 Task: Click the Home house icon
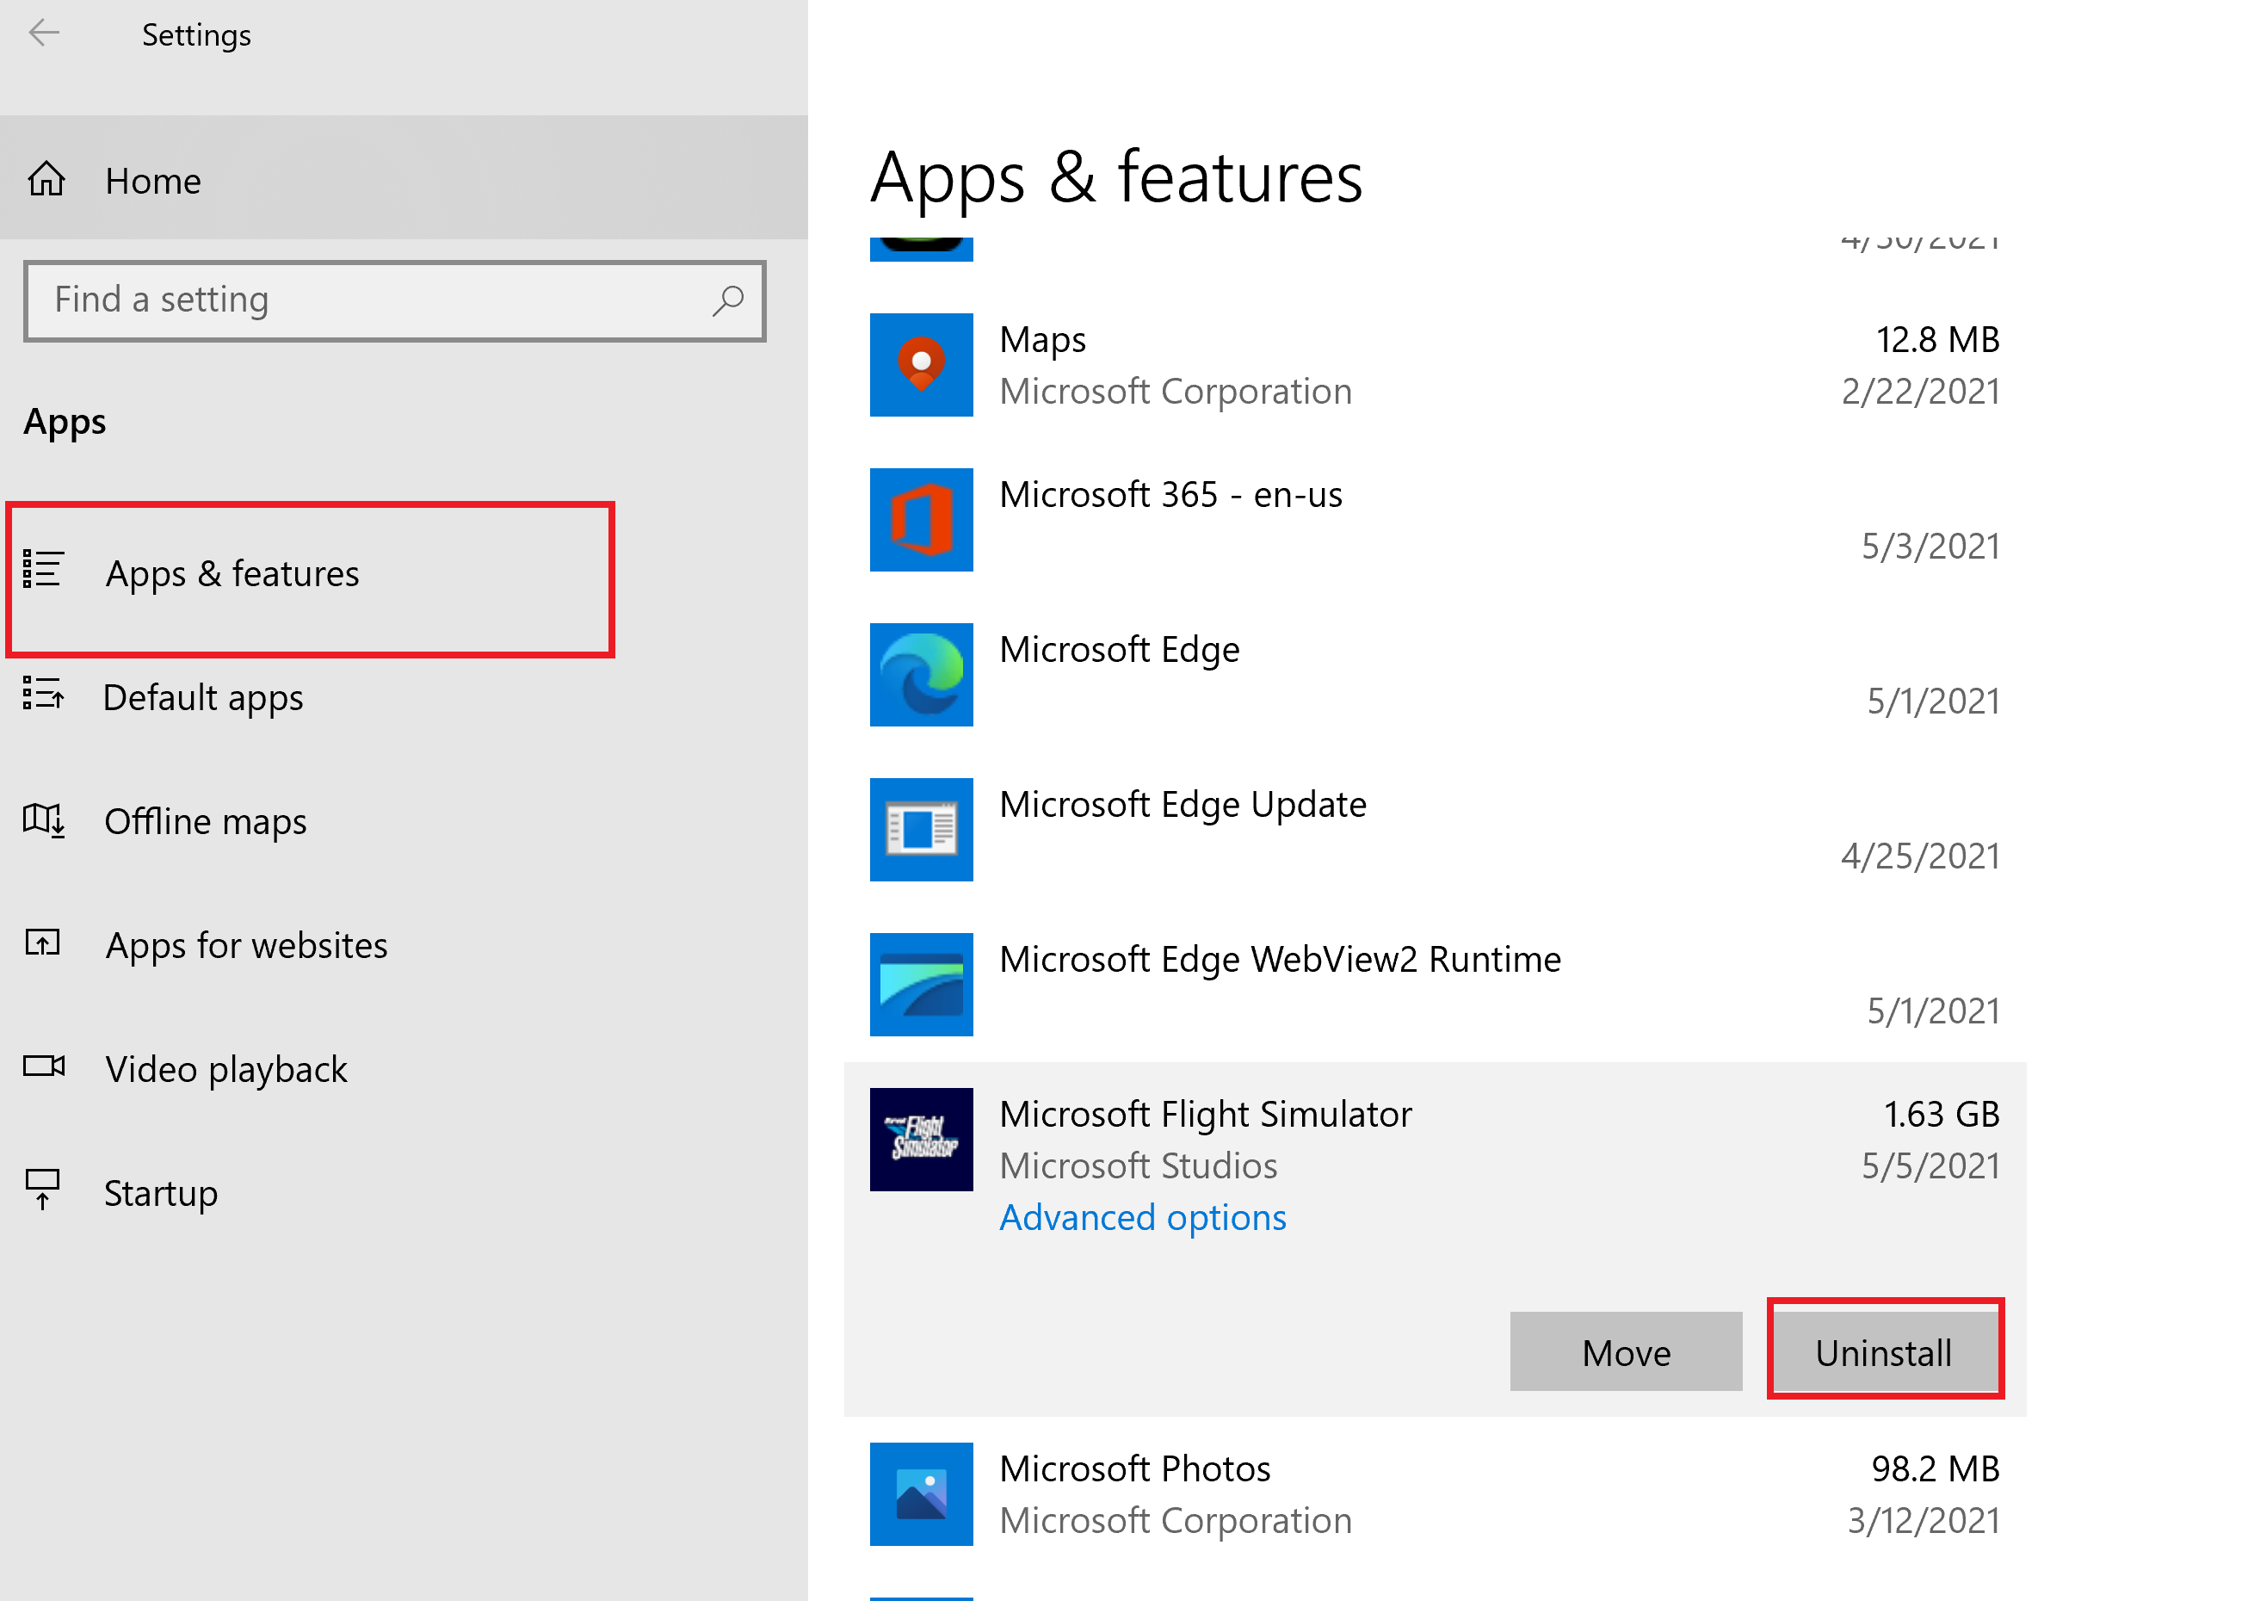point(46,179)
